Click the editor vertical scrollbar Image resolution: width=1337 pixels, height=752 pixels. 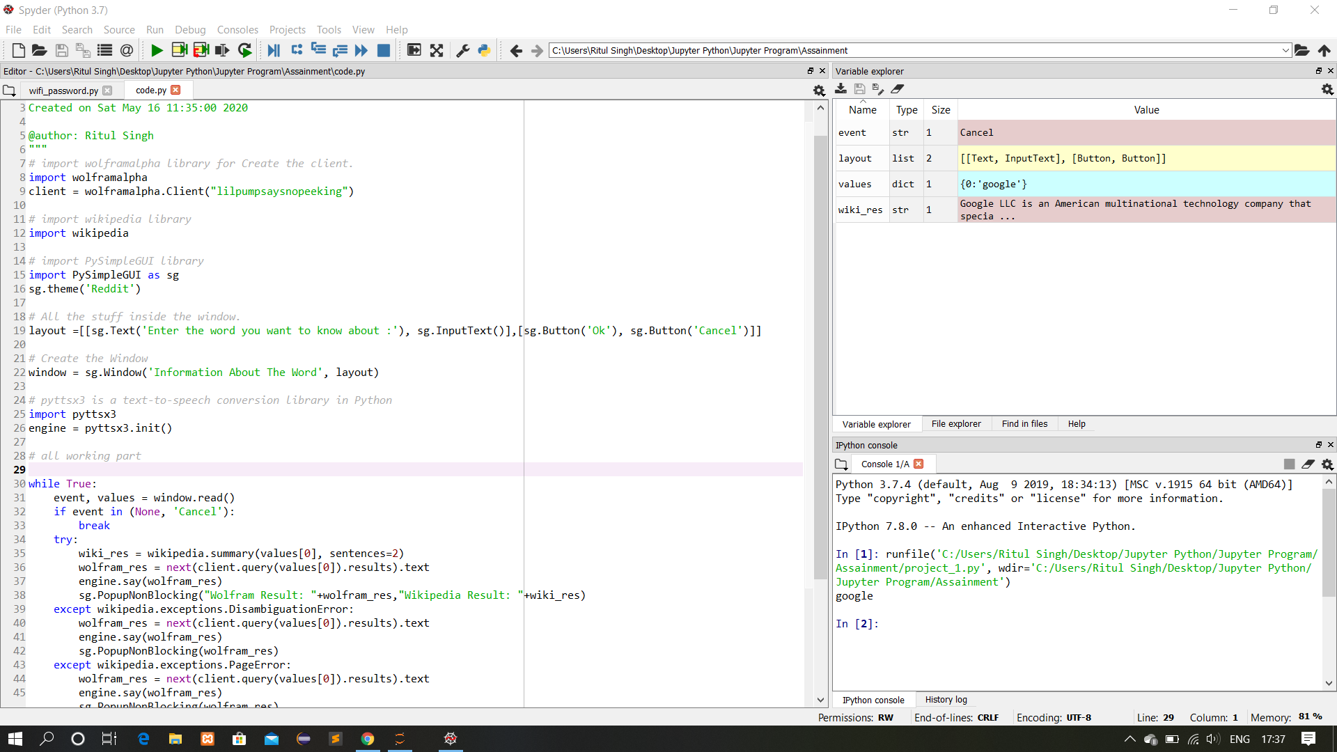tap(820, 358)
